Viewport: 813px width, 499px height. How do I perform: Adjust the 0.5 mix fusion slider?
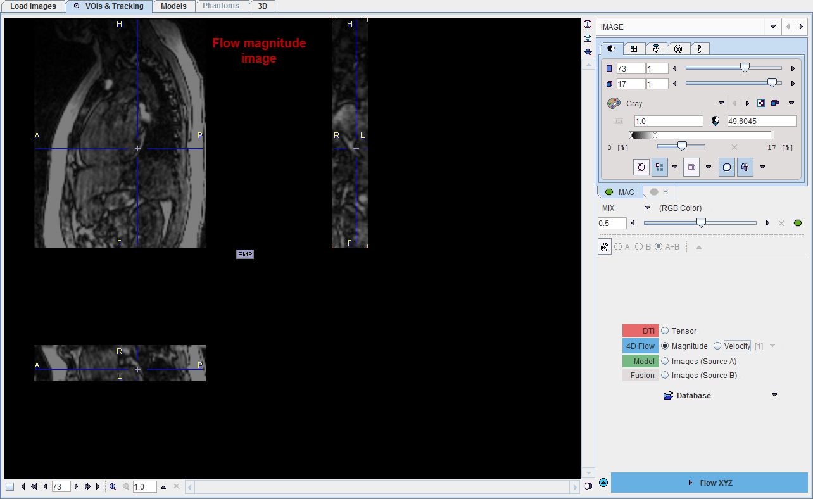[x=701, y=223]
